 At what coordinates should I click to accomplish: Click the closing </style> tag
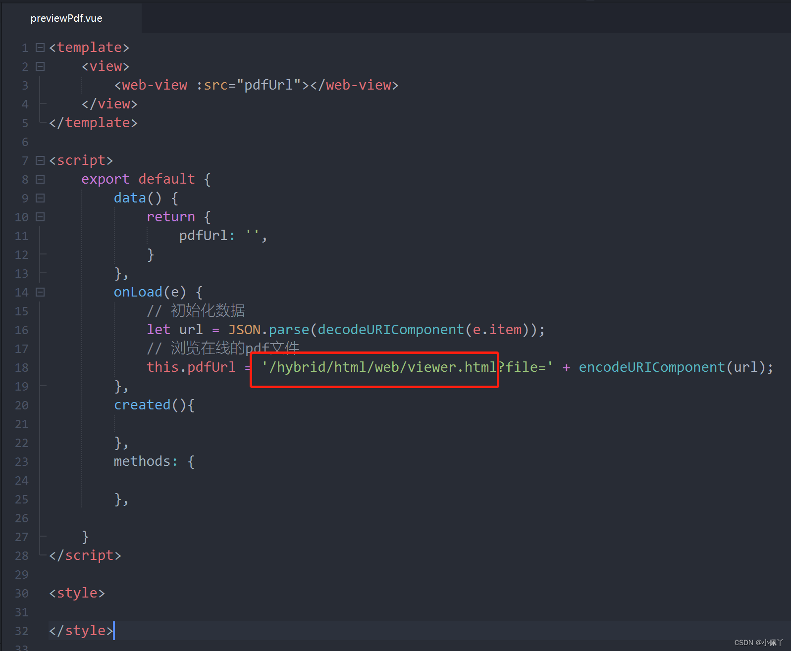click(81, 631)
